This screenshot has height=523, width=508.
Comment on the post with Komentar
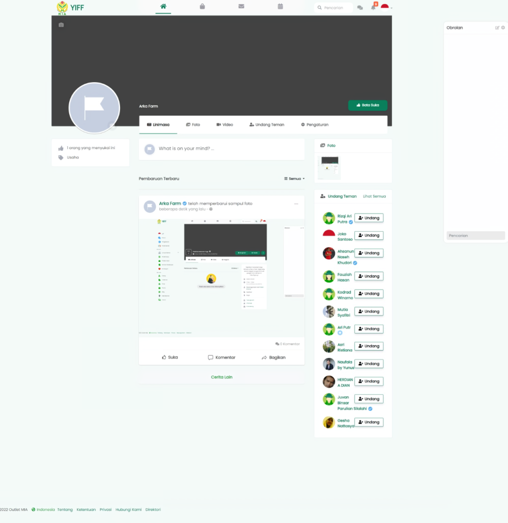click(x=222, y=357)
